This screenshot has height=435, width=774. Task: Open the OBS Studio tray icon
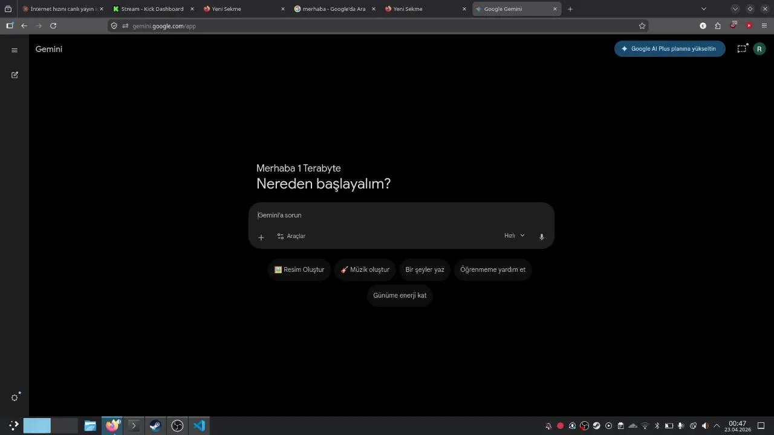(585, 426)
